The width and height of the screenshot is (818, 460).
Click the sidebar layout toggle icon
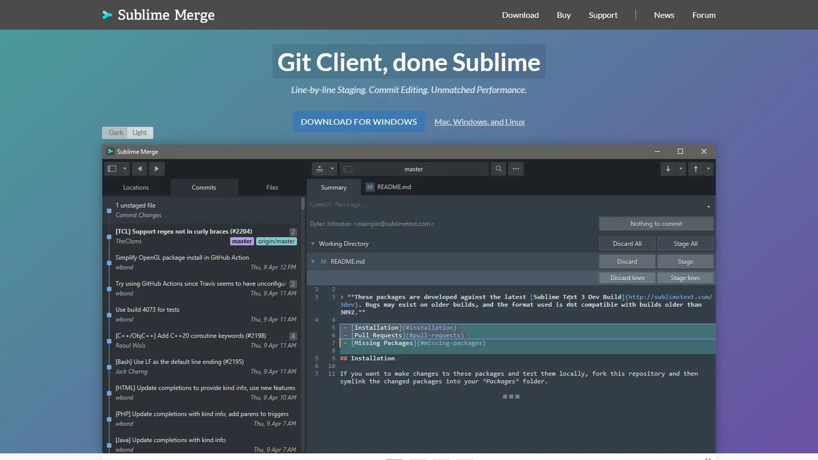pos(112,169)
